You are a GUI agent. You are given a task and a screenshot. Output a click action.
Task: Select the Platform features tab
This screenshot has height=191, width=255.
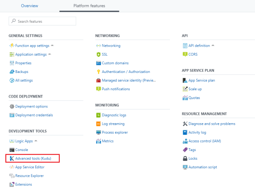tap(89, 6)
